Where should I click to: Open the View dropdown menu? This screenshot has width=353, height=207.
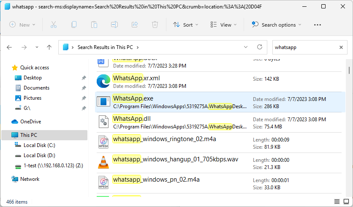(223, 25)
